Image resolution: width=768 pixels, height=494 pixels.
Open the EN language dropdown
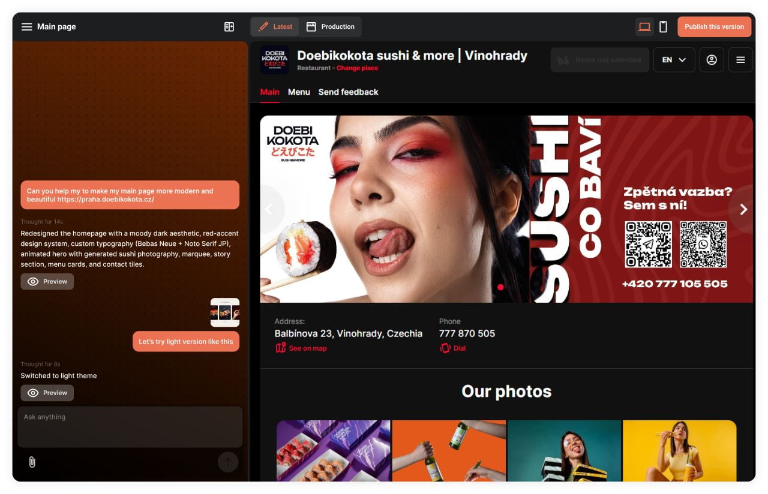(x=674, y=60)
